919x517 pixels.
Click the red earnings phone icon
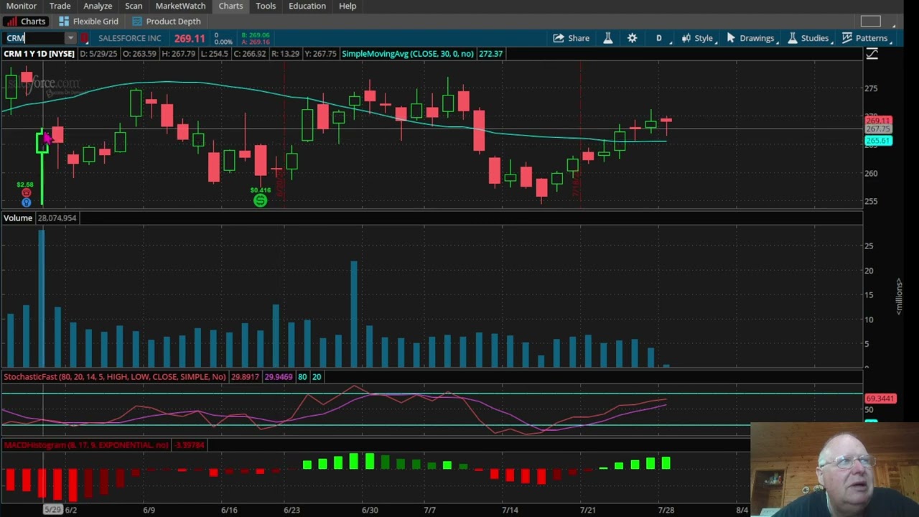click(27, 193)
